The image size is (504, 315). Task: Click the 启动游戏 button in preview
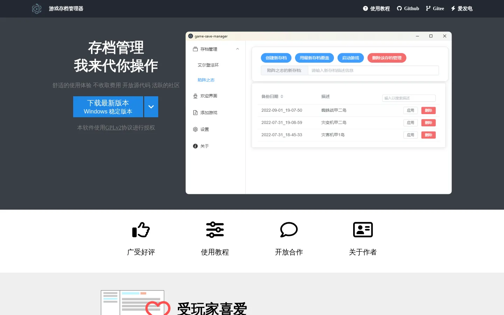(351, 58)
